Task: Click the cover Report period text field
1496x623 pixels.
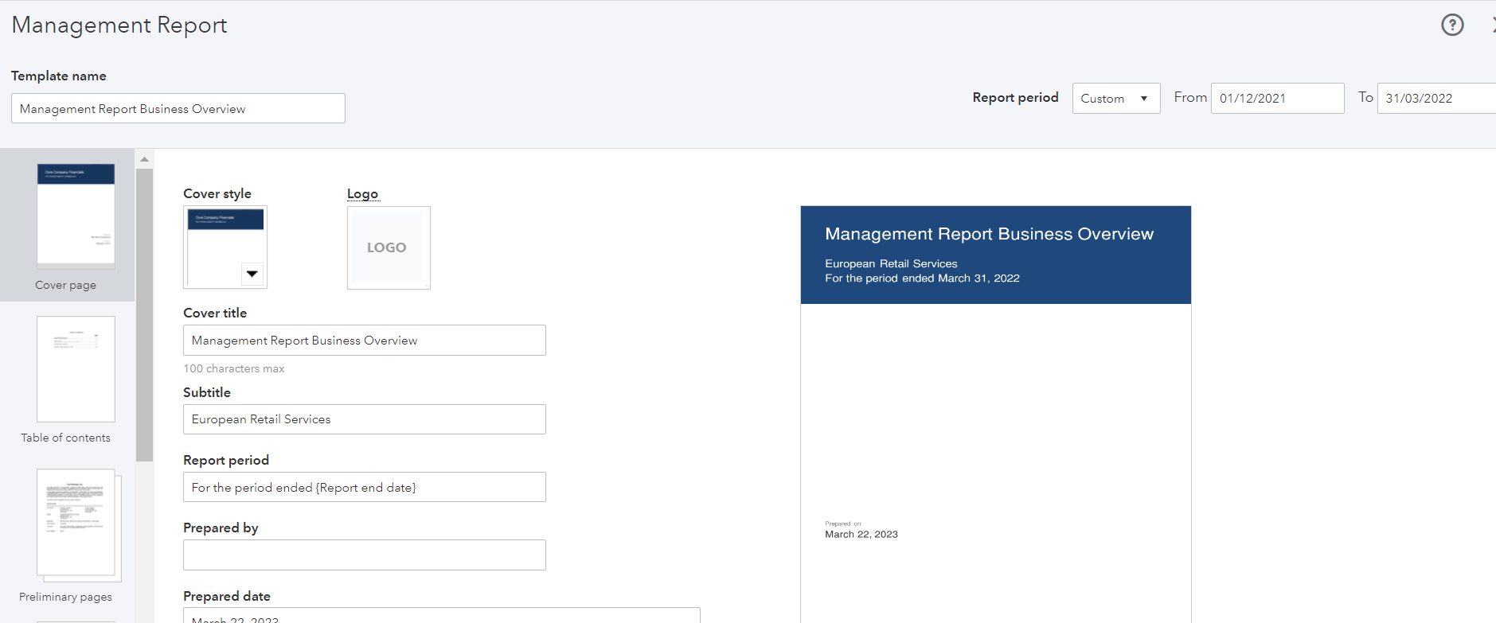Action: (364, 488)
